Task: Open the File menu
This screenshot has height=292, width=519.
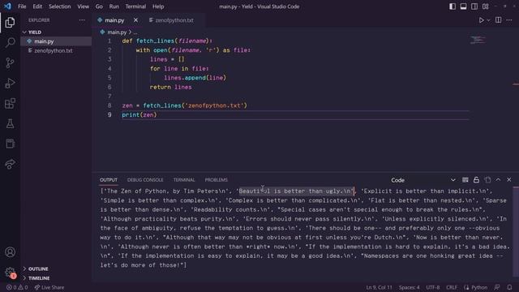Action: 22,6
